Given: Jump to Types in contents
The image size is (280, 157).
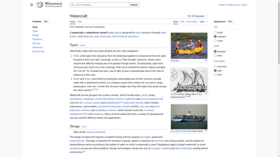Looking at the screenshot, I should 35,31.
